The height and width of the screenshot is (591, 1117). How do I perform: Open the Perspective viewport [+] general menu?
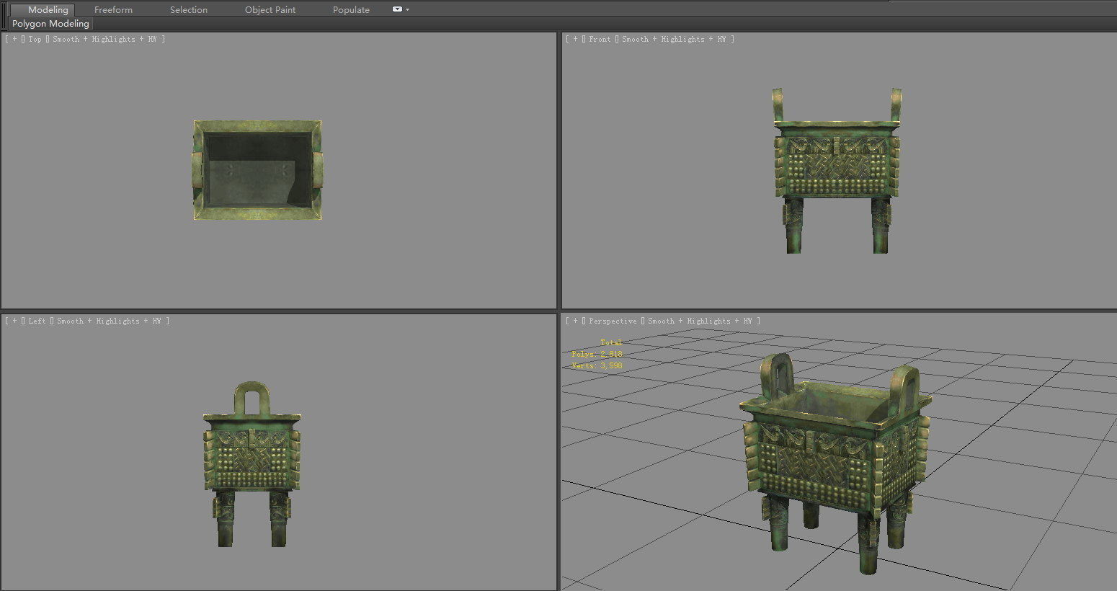click(575, 321)
